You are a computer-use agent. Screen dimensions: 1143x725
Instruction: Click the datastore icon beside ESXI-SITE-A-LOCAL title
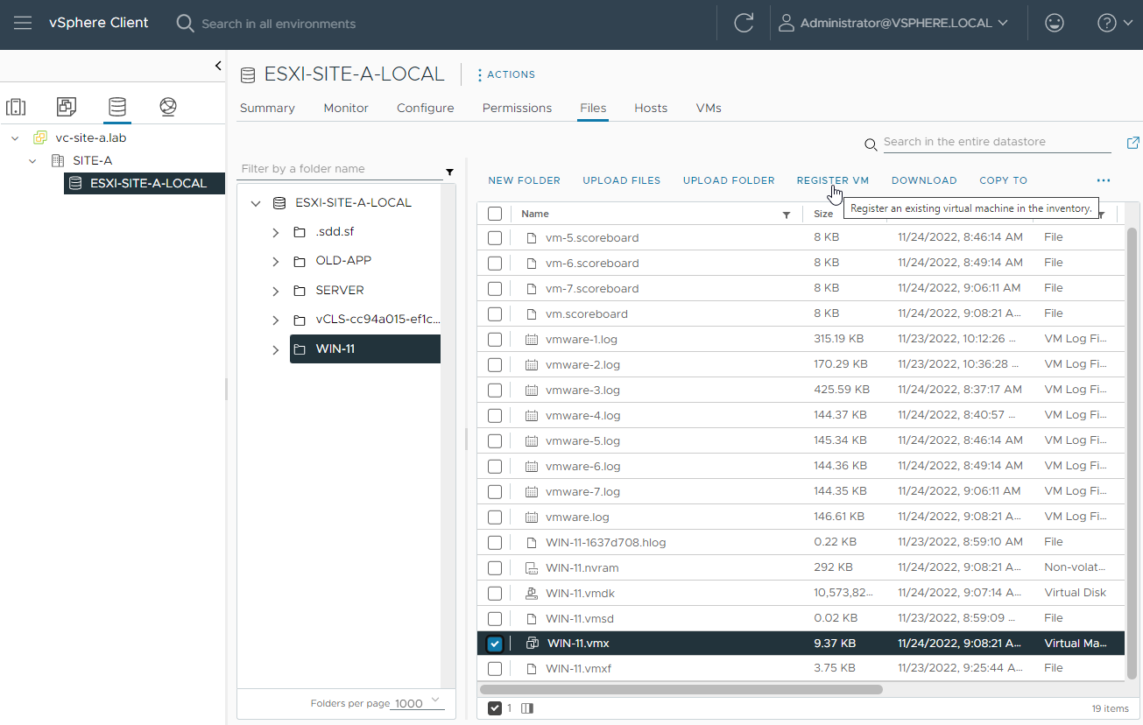pos(248,75)
